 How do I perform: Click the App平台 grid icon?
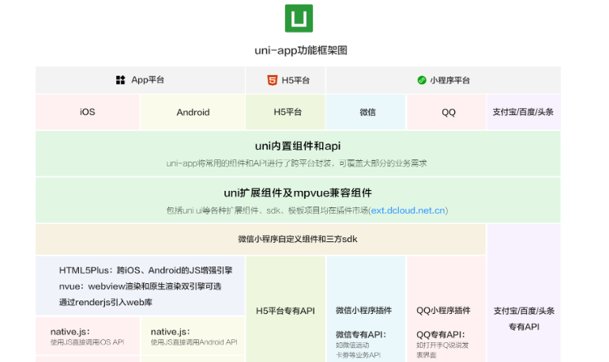[x=120, y=80]
